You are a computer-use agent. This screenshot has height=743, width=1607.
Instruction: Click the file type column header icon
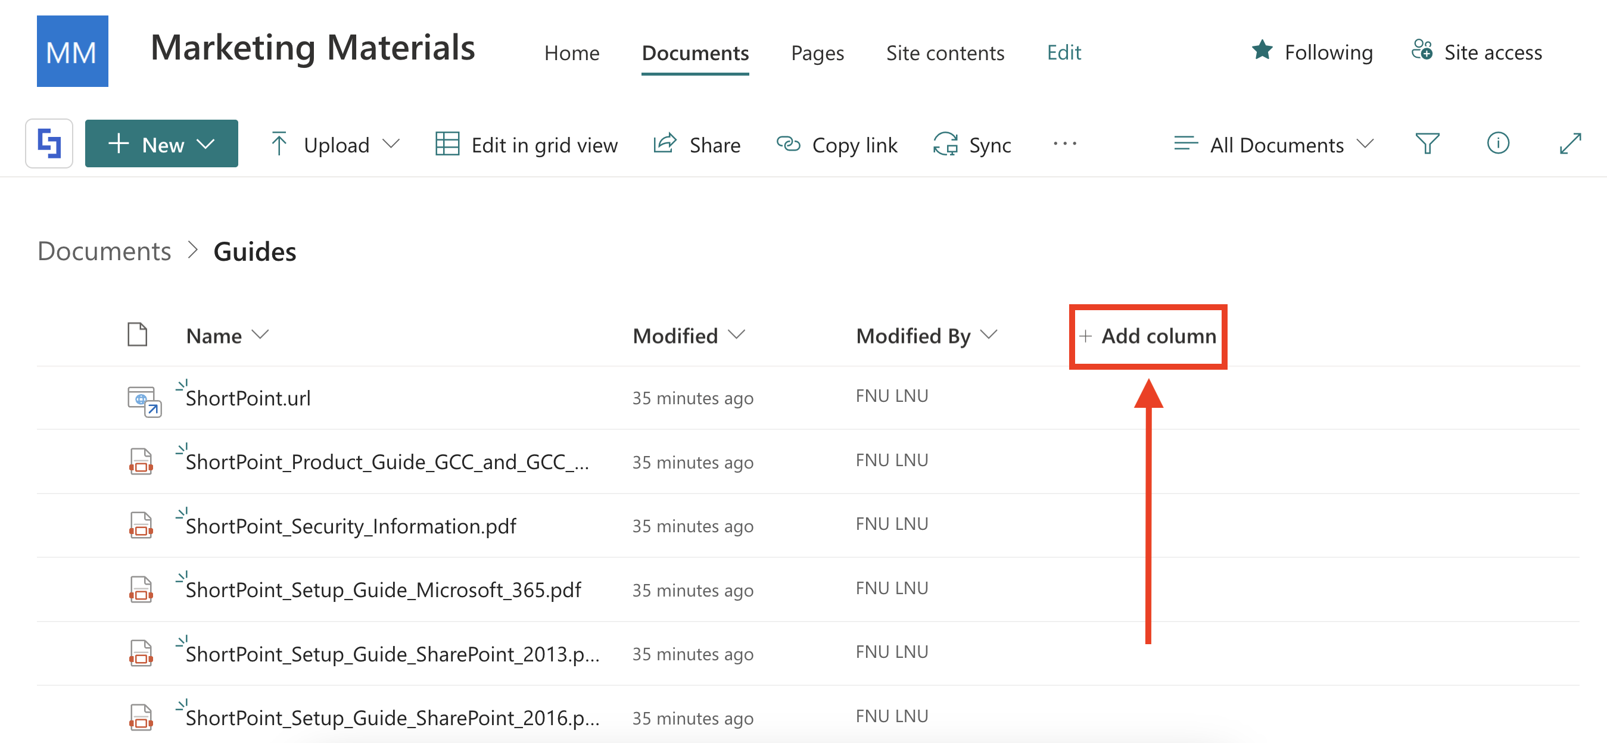click(137, 335)
